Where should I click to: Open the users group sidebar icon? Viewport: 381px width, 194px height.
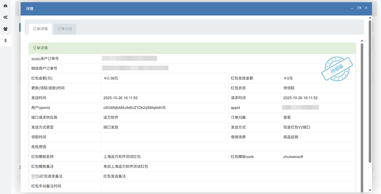click(x=5, y=29)
